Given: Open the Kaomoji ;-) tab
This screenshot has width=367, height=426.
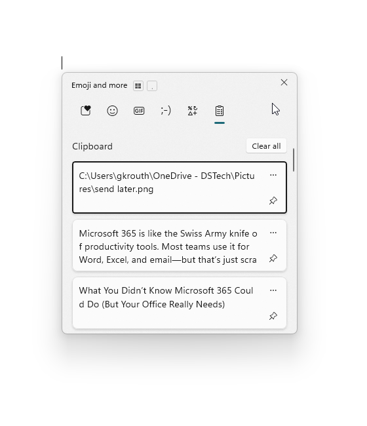Looking at the screenshot, I should click(x=166, y=111).
